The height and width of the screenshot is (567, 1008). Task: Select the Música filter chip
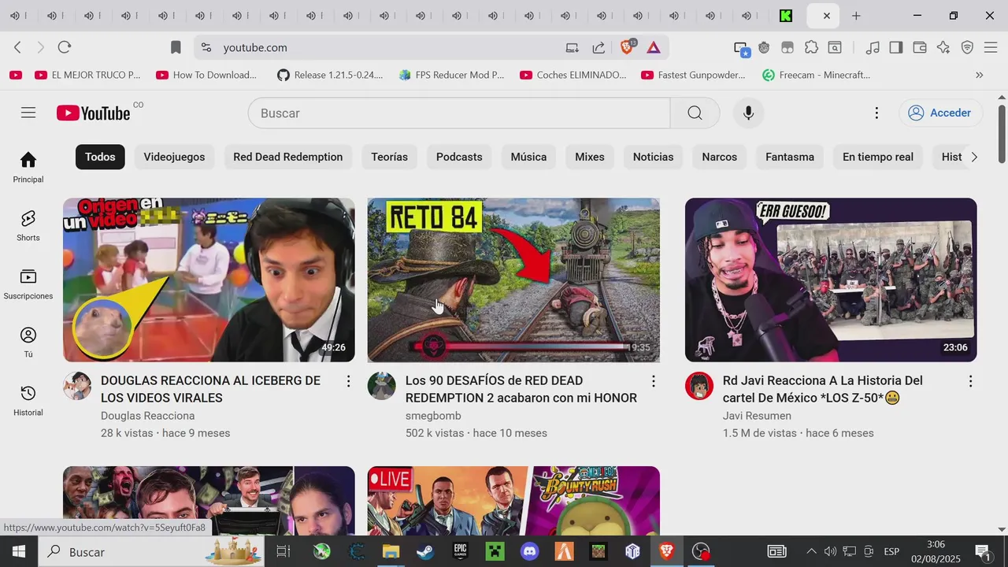pos(528,157)
